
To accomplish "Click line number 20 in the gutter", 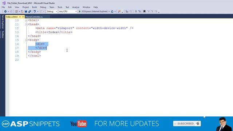I will click(x=17, y=60).
